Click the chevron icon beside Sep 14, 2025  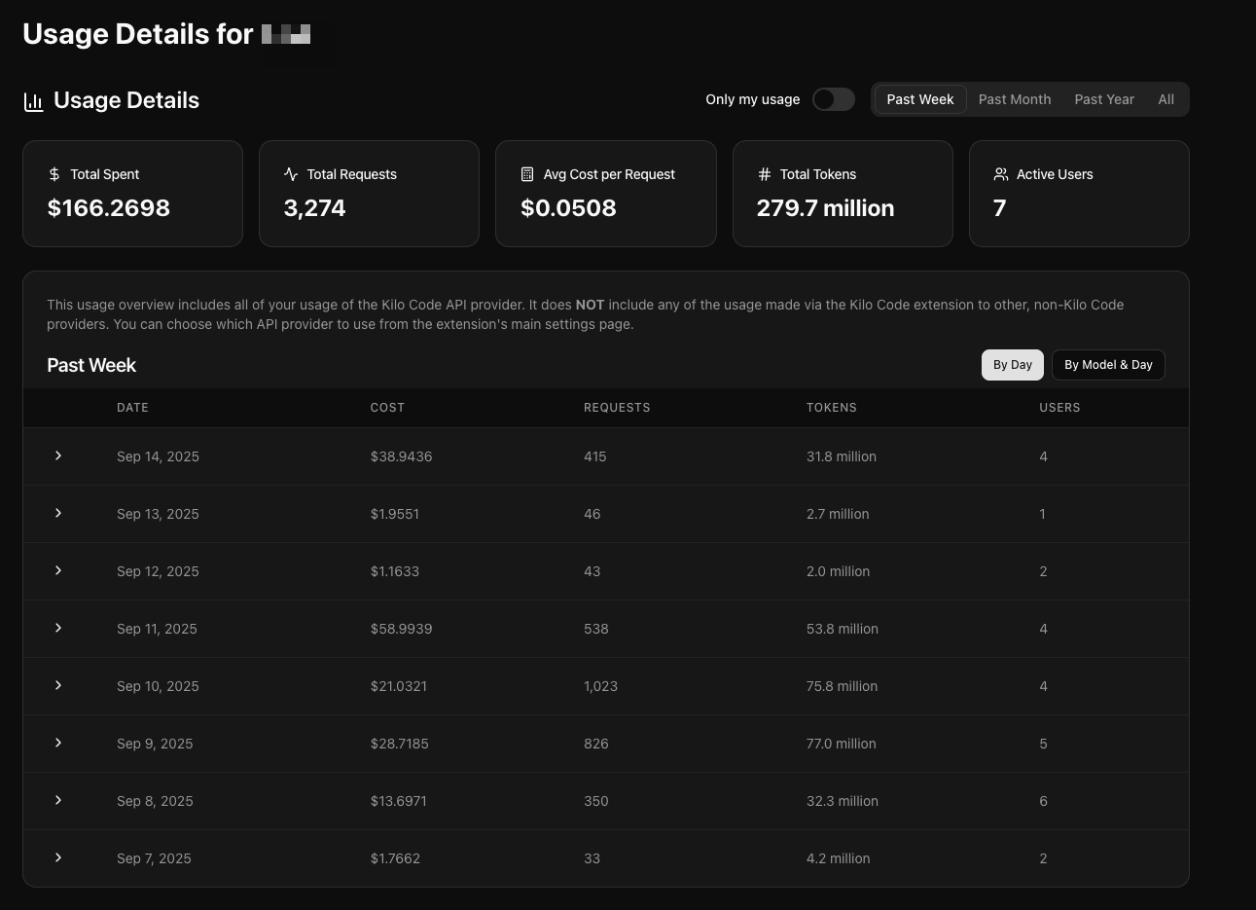click(58, 455)
